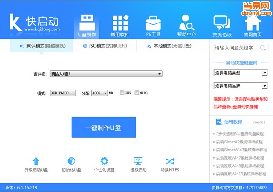Open 安装GhostWin7系统详细教程 link
Viewport: 273px width, 192px height.
tap(241, 150)
